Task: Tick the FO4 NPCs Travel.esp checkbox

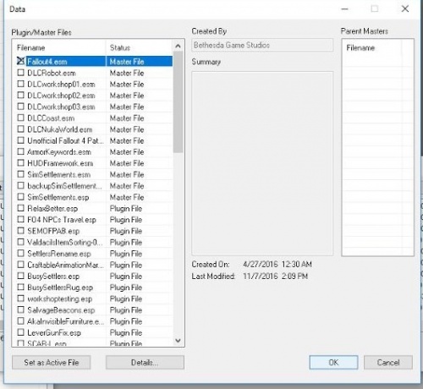Action: (x=20, y=219)
